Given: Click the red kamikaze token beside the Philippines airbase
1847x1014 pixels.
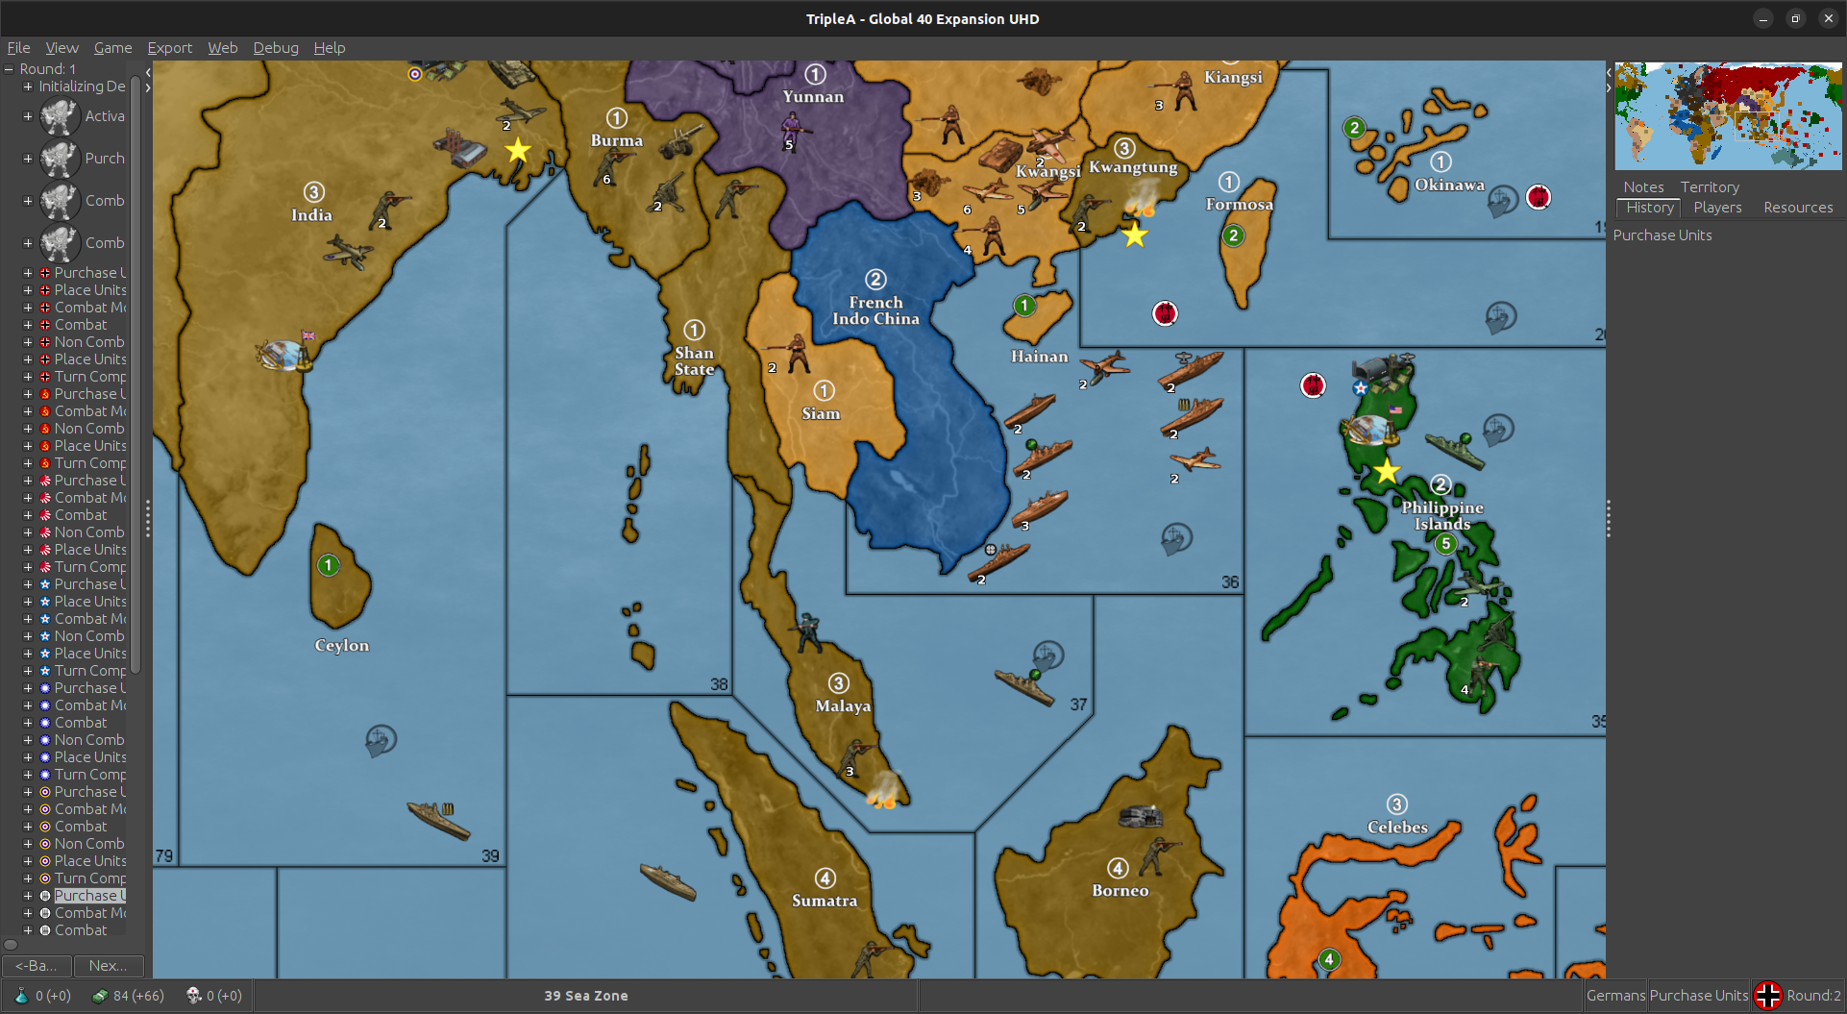Looking at the screenshot, I should pos(1313,385).
